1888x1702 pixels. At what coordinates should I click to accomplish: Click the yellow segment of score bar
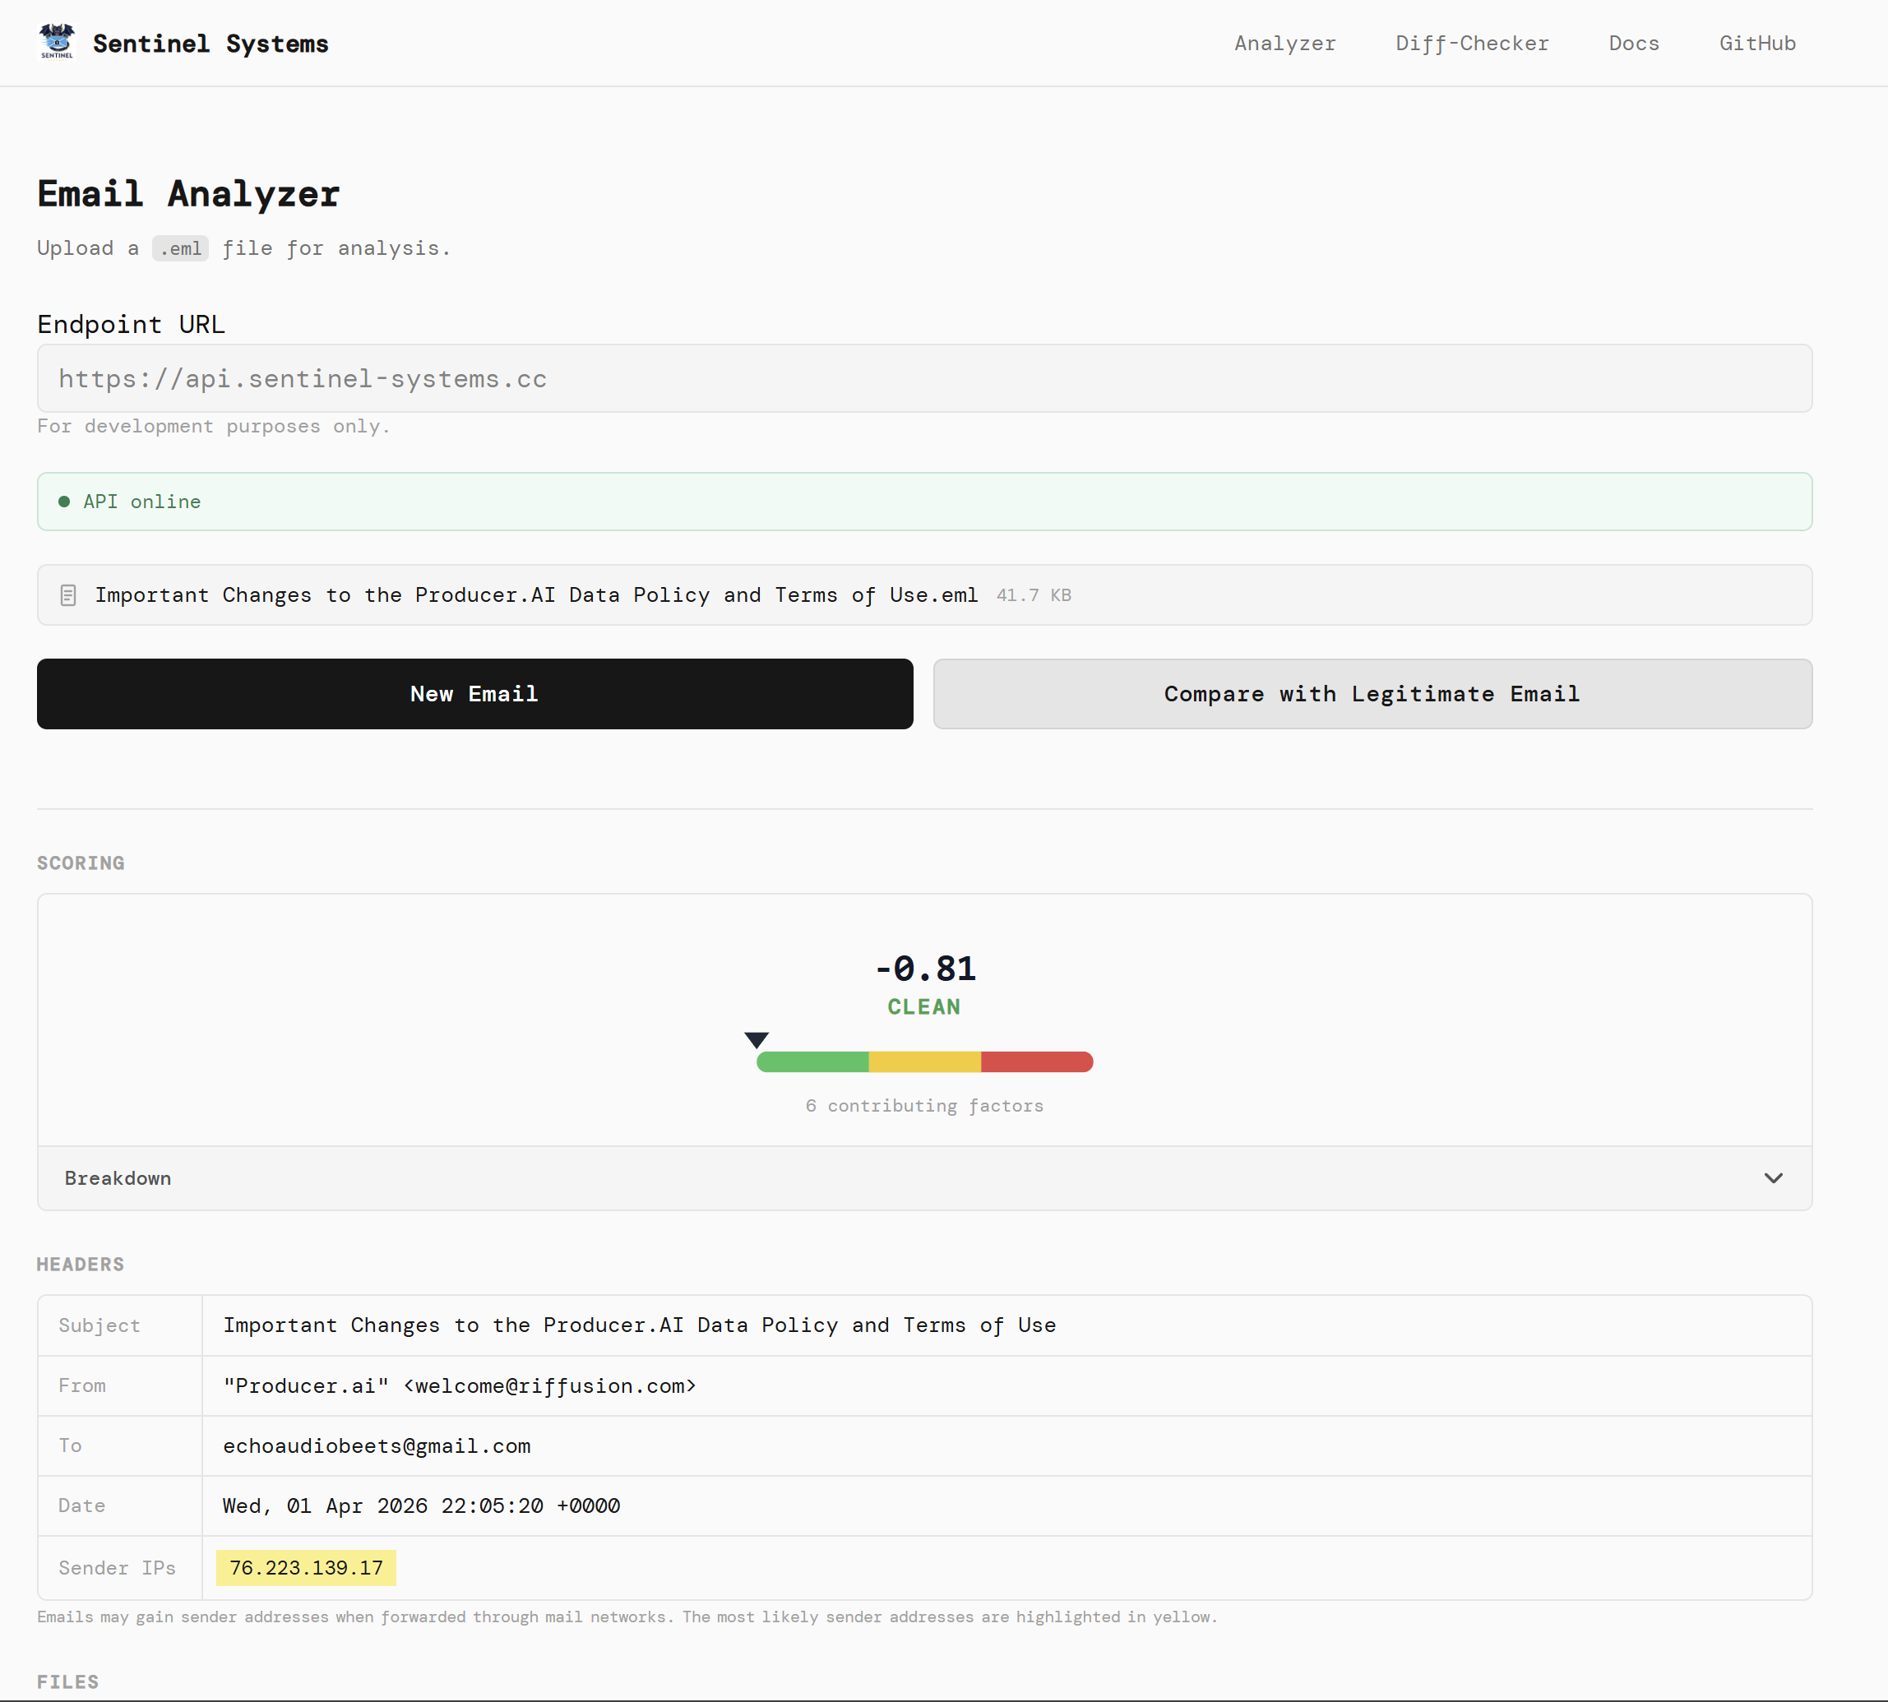click(925, 1062)
